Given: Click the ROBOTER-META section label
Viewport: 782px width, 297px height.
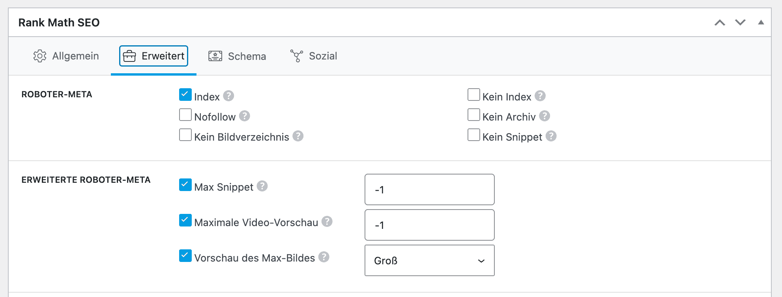Looking at the screenshot, I should point(57,95).
